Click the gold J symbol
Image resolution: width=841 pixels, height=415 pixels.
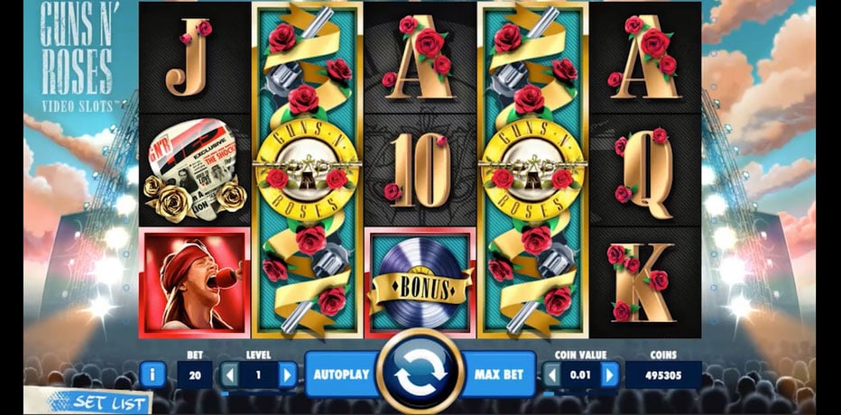click(x=188, y=57)
